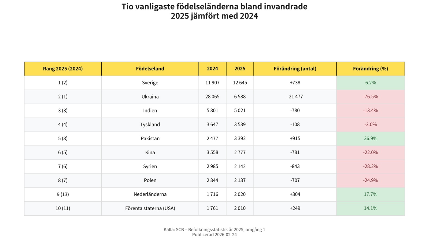Click the Tyskland cell
The height and width of the screenshot is (240, 429).
(x=150, y=124)
